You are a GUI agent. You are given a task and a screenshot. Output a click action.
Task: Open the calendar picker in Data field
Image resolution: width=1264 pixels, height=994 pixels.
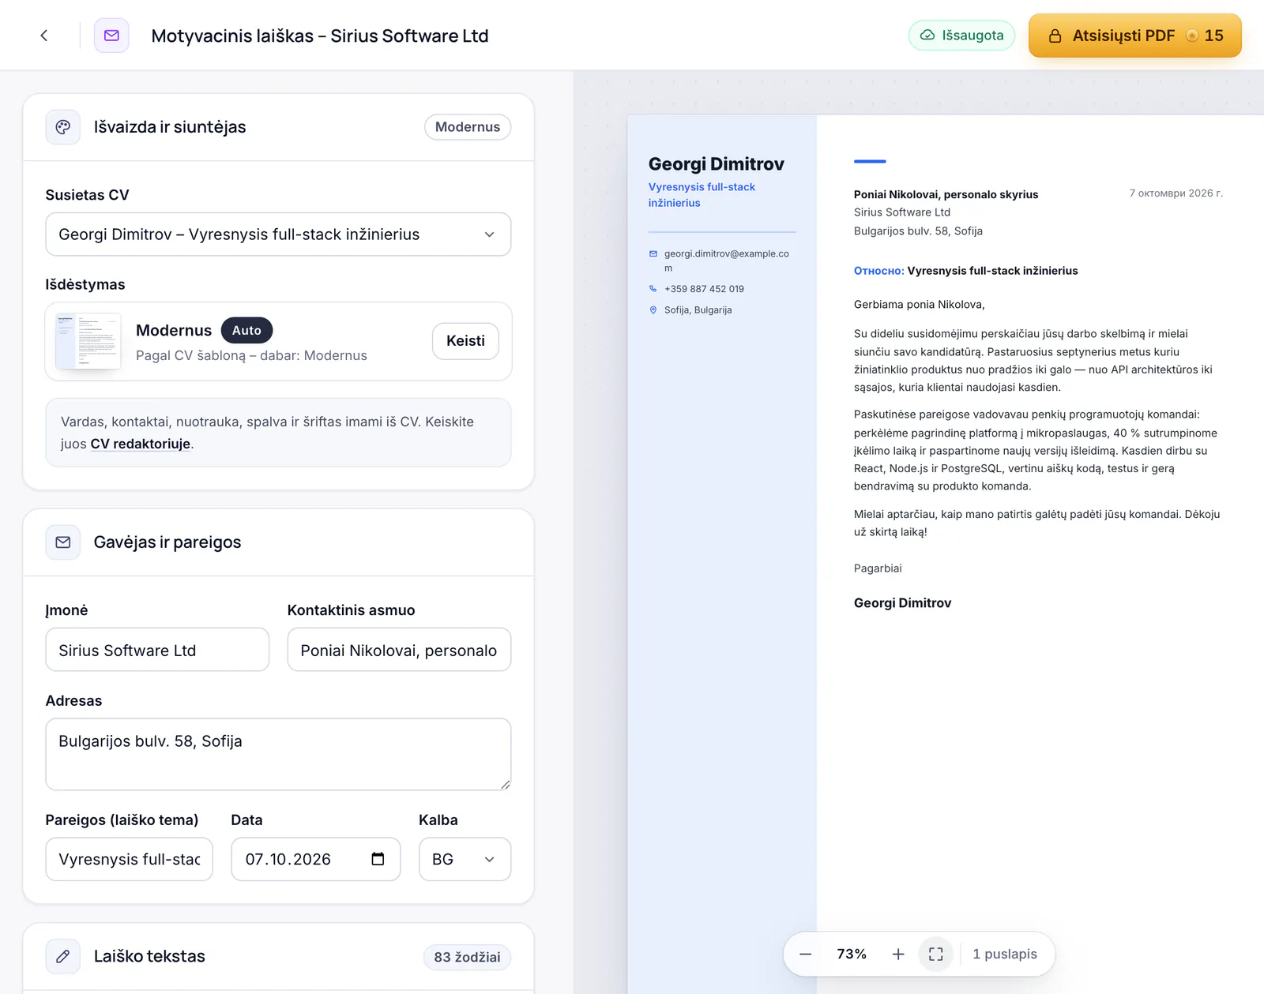click(x=378, y=859)
